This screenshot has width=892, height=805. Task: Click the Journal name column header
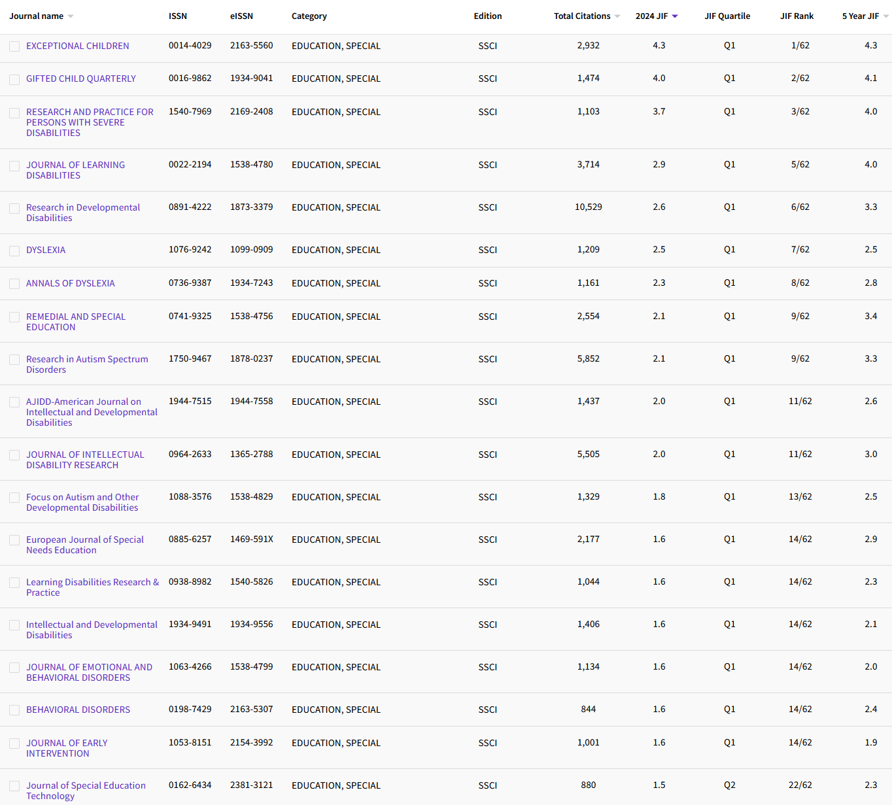(37, 16)
